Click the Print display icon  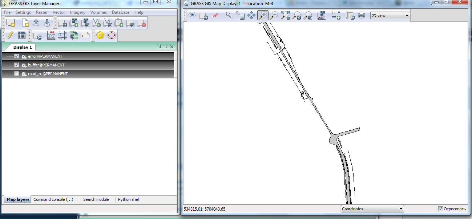[x=361, y=16]
